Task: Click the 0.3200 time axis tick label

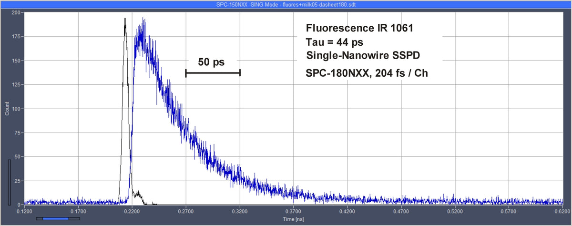Action: (x=240, y=210)
